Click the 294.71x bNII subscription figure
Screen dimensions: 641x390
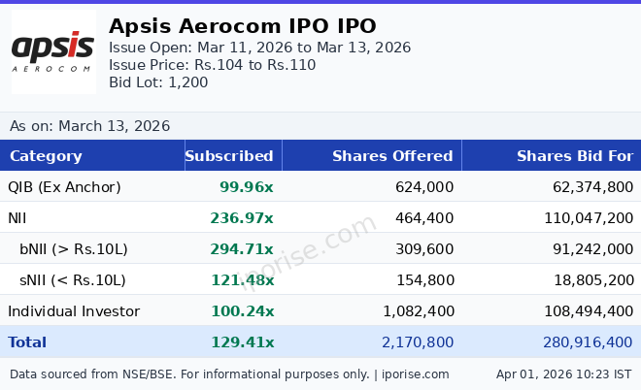click(242, 249)
